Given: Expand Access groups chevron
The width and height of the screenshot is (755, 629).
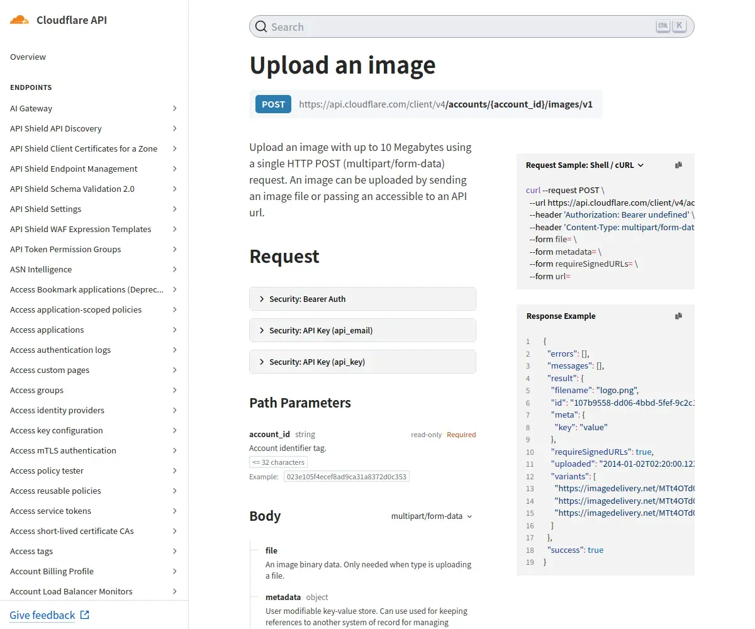Looking at the screenshot, I should pos(174,390).
